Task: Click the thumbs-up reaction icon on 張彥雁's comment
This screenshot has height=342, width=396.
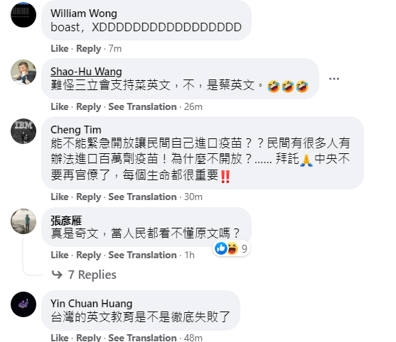Action: pos(221,248)
